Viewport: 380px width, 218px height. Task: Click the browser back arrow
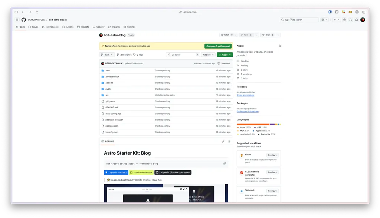point(23,12)
